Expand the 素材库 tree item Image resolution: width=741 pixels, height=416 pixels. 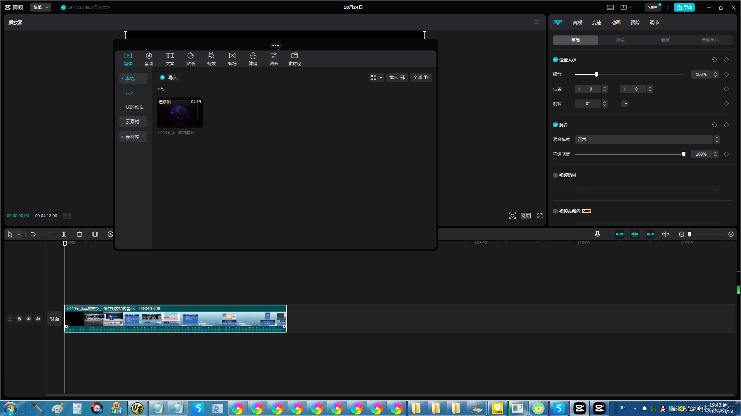pyautogui.click(x=132, y=137)
